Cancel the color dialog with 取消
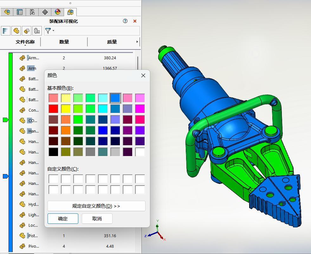Viewport: 311px width, 254px height. (97, 219)
